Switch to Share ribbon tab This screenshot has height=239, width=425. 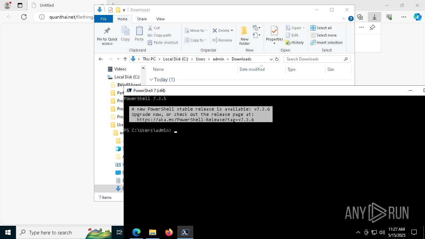click(x=142, y=19)
